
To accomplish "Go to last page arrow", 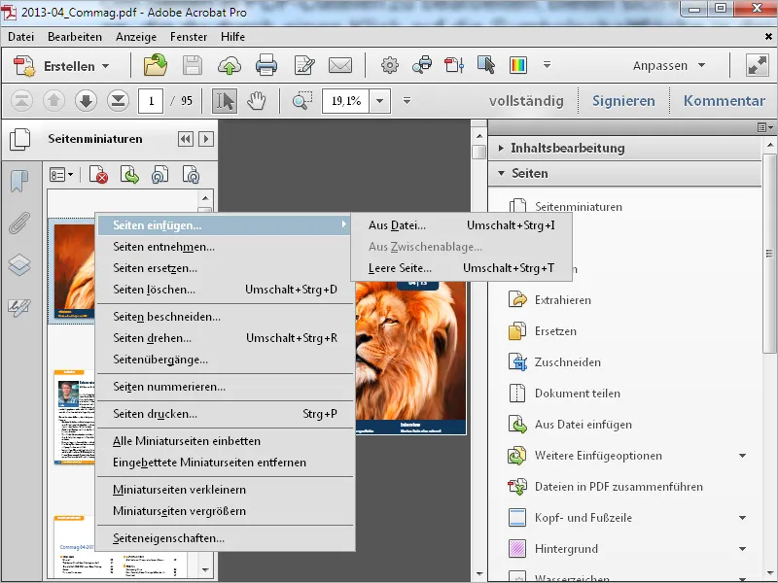I will [x=118, y=101].
